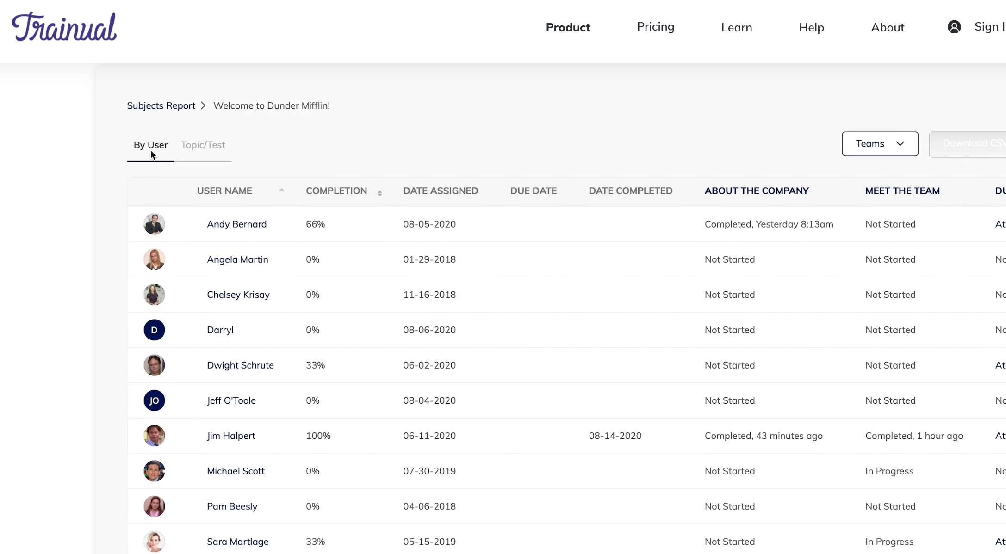The image size is (1006, 554).
Task: Open the Subjects Report breadcrumb link
Action: [161, 105]
